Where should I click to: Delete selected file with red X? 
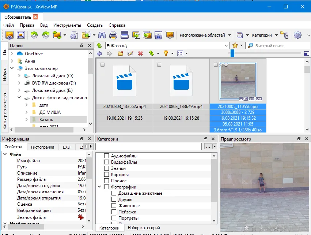(140, 53)
